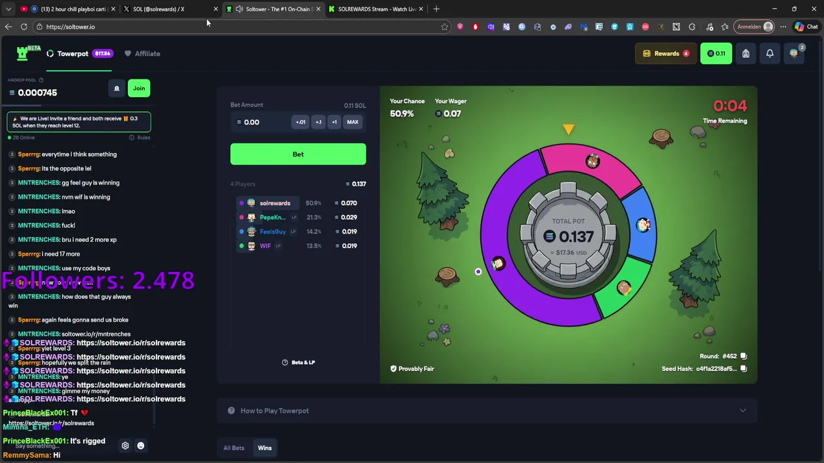Switch to the All Bets tab
The width and height of the screenshot is (824, 463).
point(234,448)
